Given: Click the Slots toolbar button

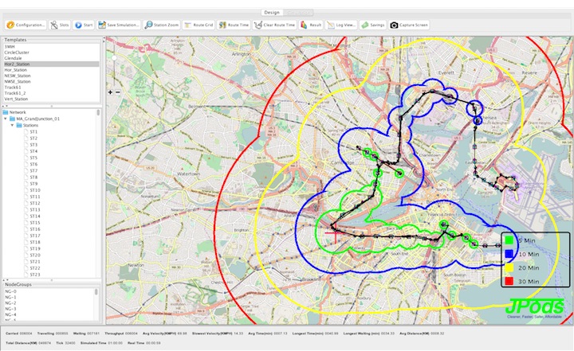Looking at the screenshot, I should coord(60,25).
